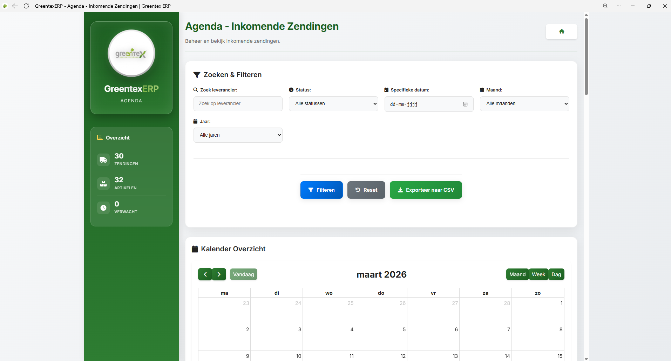
Task: Click the home icon button
Action: [x=561, y=32]
